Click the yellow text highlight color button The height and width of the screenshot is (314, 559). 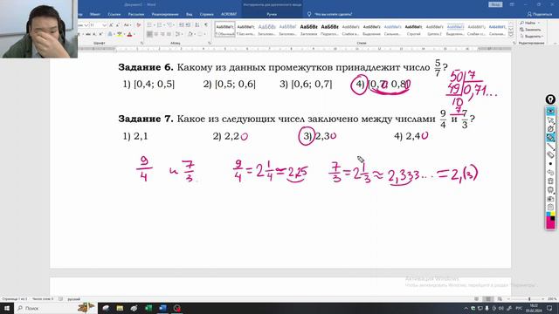(x=120, y=34)
